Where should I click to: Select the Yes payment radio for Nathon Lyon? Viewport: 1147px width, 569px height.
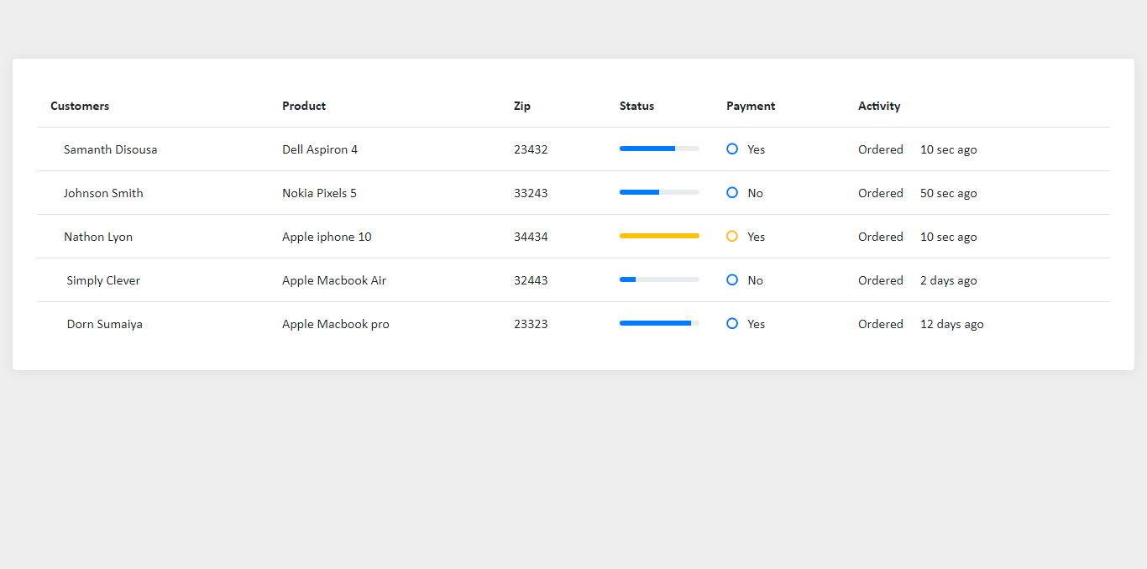732,236
